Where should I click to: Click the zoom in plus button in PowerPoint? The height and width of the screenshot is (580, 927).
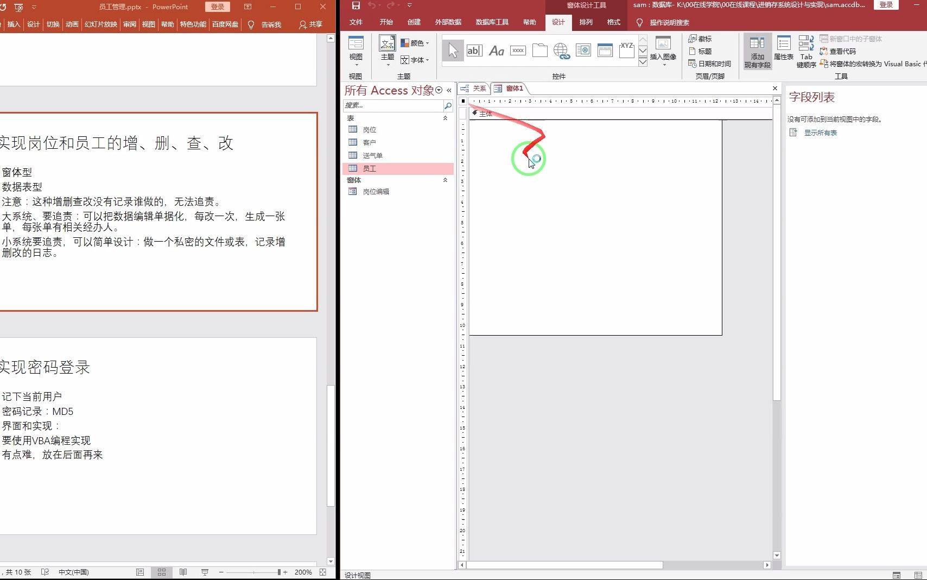pos(285,572)
